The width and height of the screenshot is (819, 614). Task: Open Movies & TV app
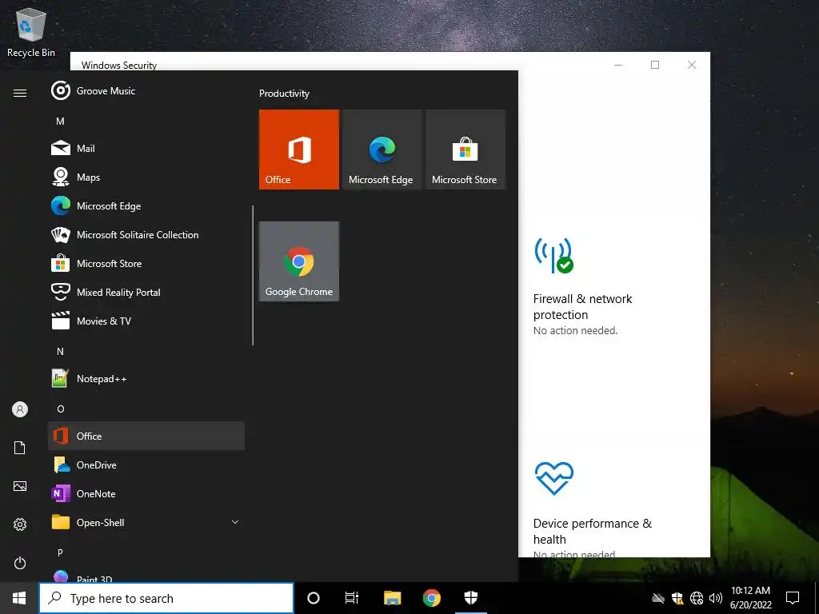pyautogui.click(x=146, y=321)
